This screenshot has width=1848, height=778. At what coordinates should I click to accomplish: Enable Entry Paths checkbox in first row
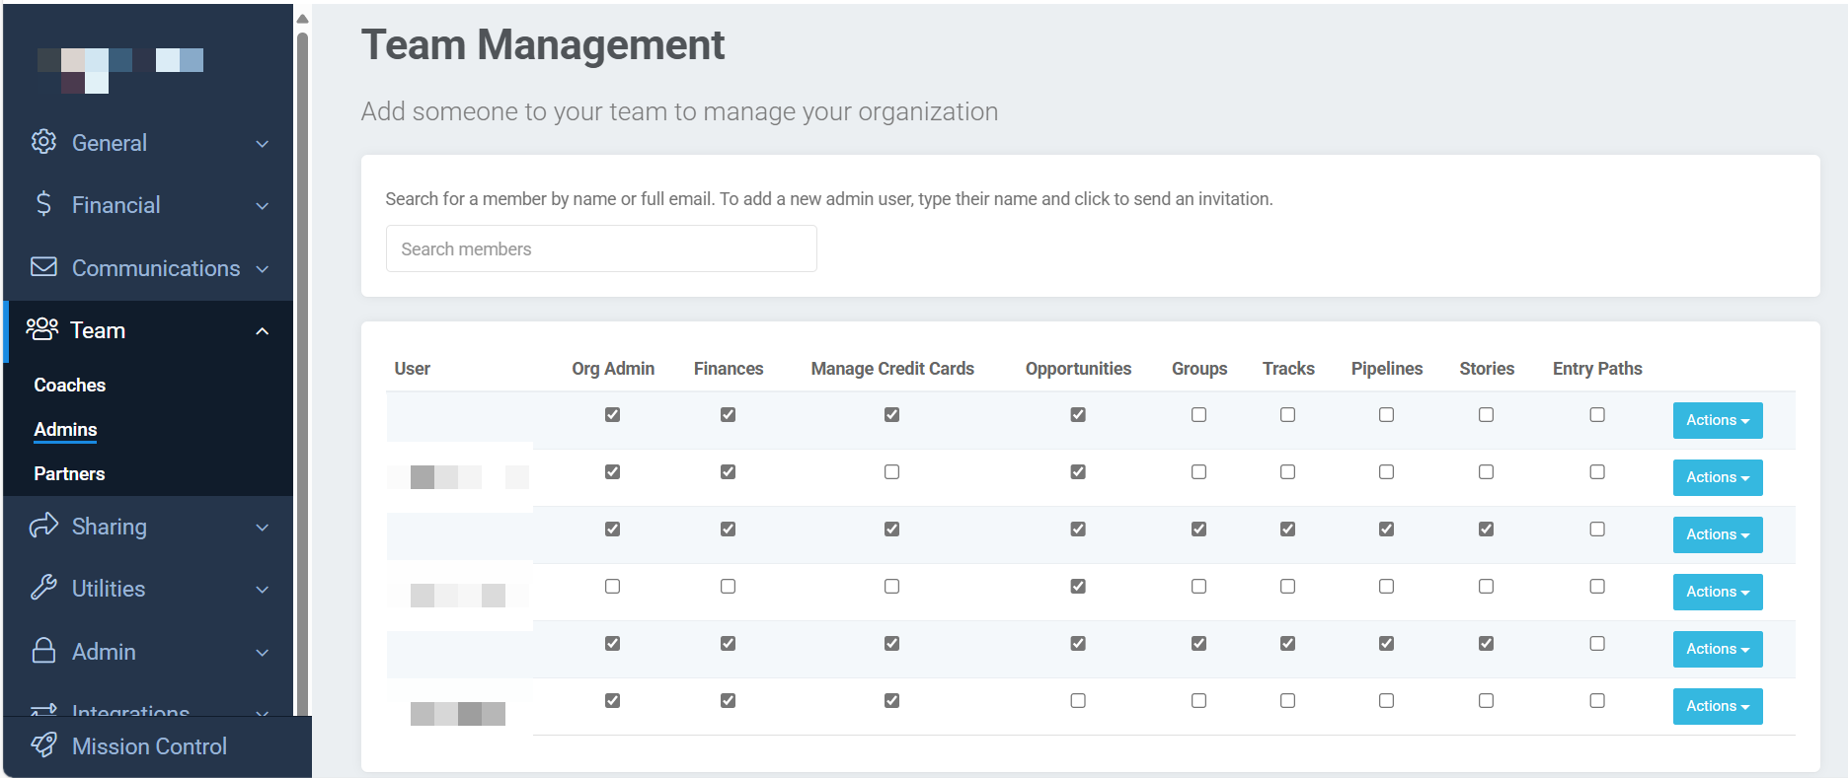(1596, 415)
